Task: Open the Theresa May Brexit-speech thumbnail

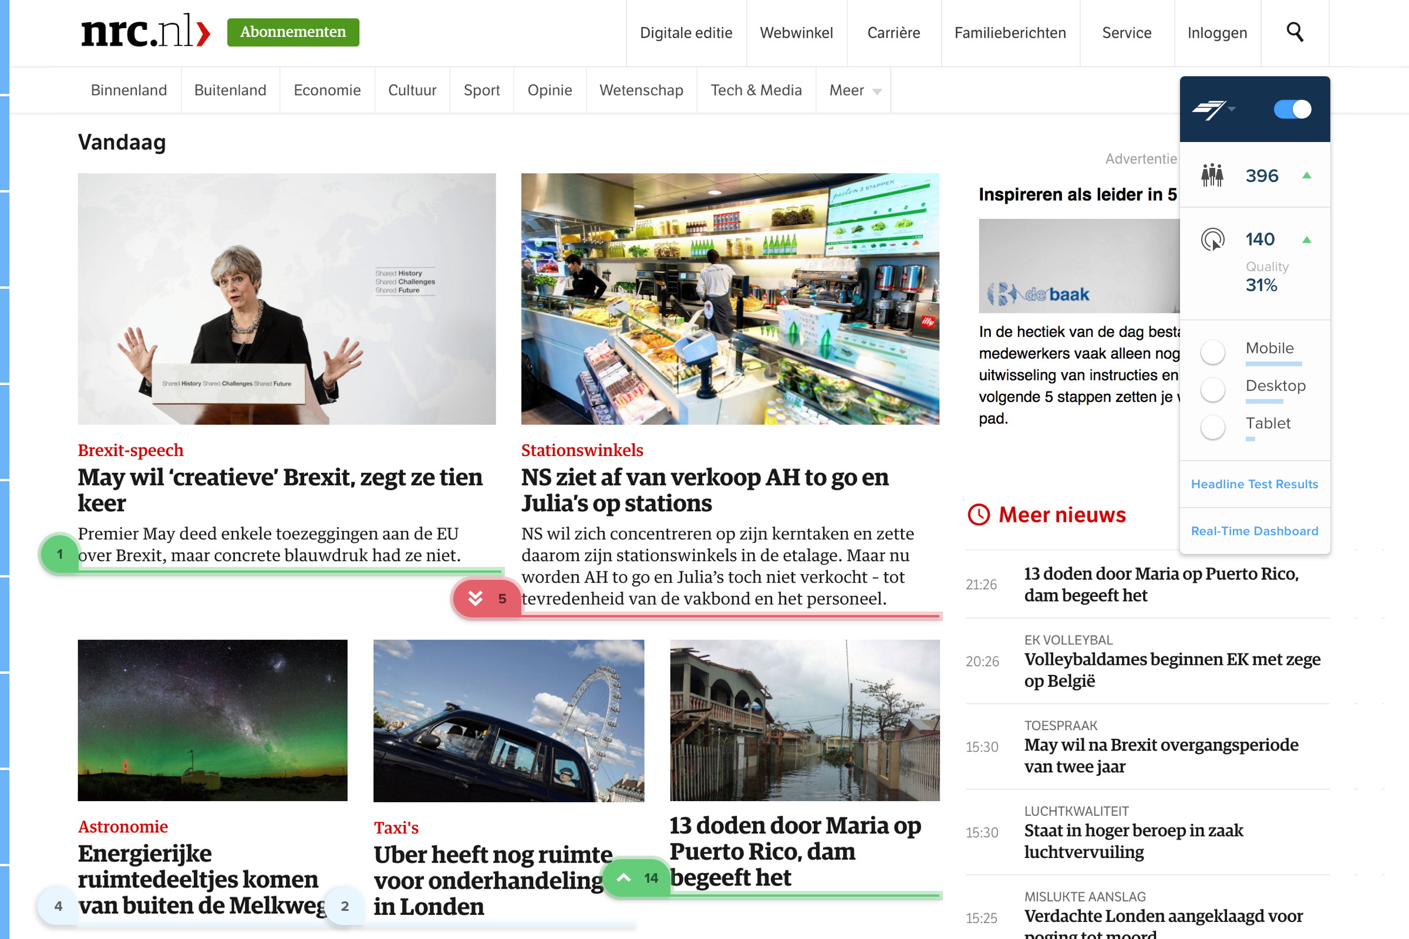Action: point(286,299)
